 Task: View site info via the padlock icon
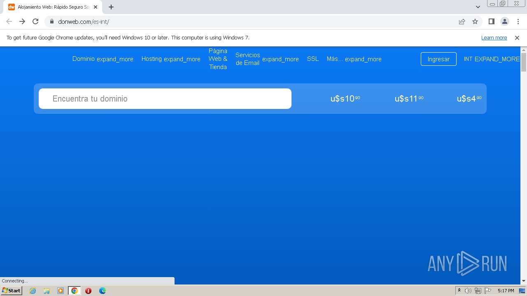[51, 21]
